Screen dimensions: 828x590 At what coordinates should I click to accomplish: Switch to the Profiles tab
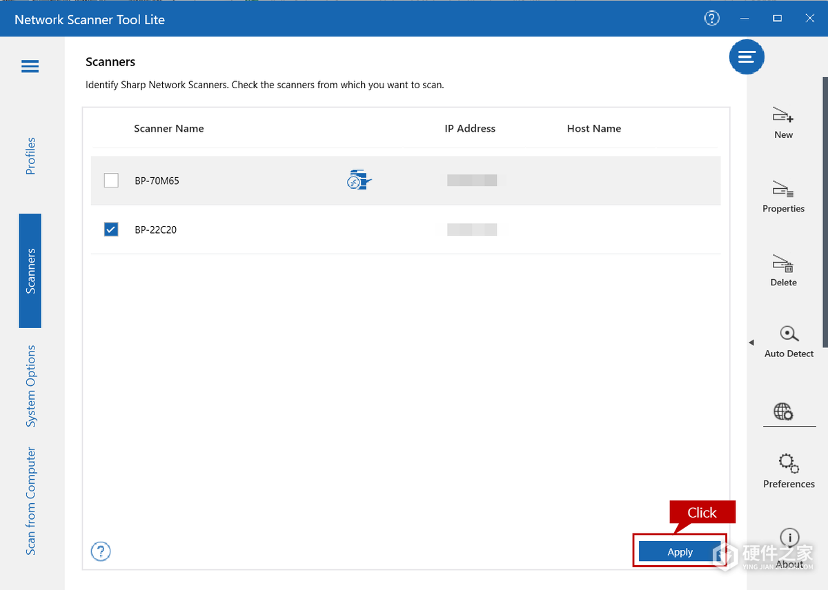coord(30,156)
